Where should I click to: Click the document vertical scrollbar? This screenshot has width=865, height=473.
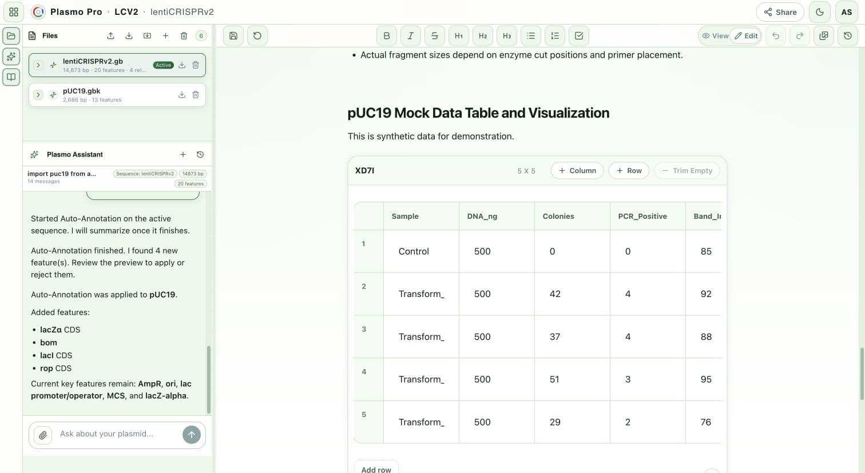pos(862,373)
